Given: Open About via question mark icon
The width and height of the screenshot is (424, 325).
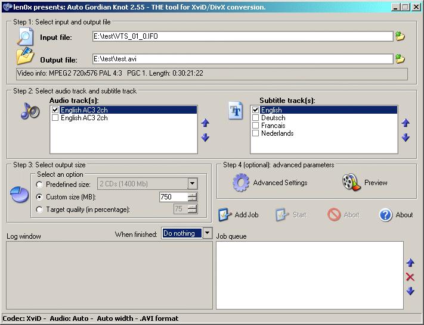Looking at the screenshot, I should coord(385,215).
